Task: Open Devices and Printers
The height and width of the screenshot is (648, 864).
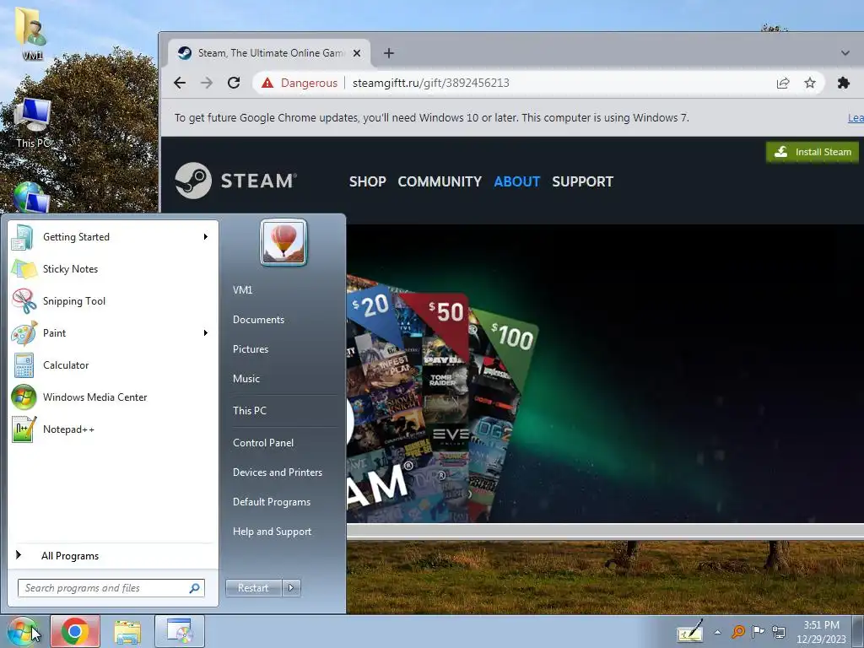Action: (278, 472)
